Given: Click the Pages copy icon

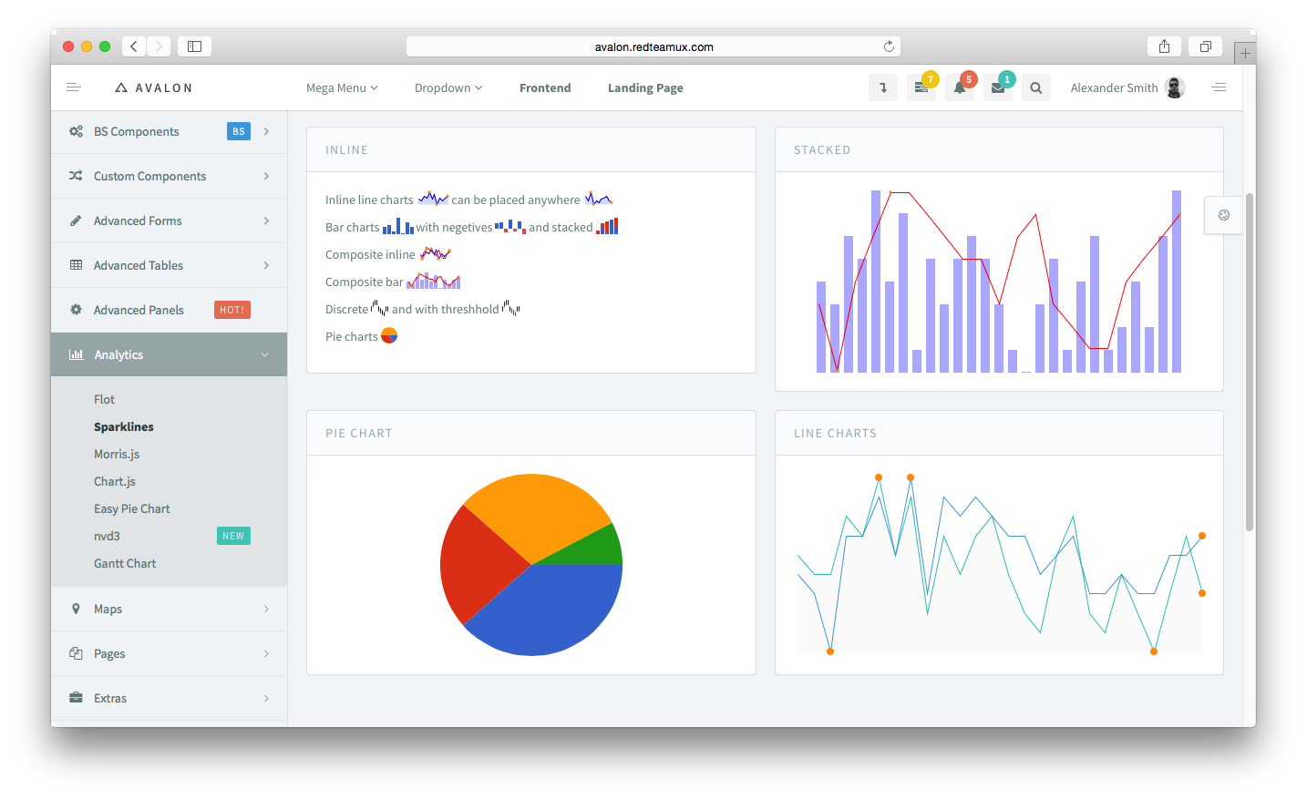Looking at the screenshot, I should (76, 653).
